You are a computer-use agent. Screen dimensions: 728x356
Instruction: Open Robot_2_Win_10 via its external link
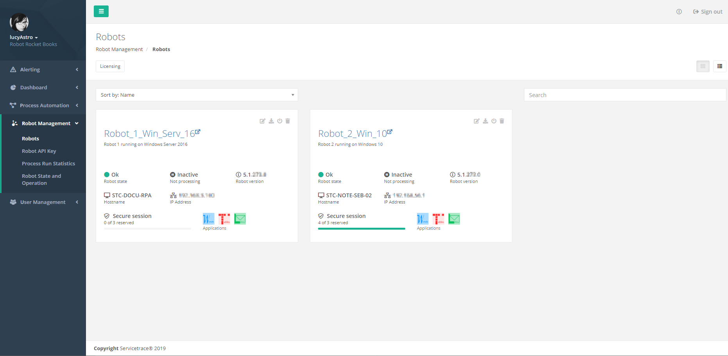(390, 132)
